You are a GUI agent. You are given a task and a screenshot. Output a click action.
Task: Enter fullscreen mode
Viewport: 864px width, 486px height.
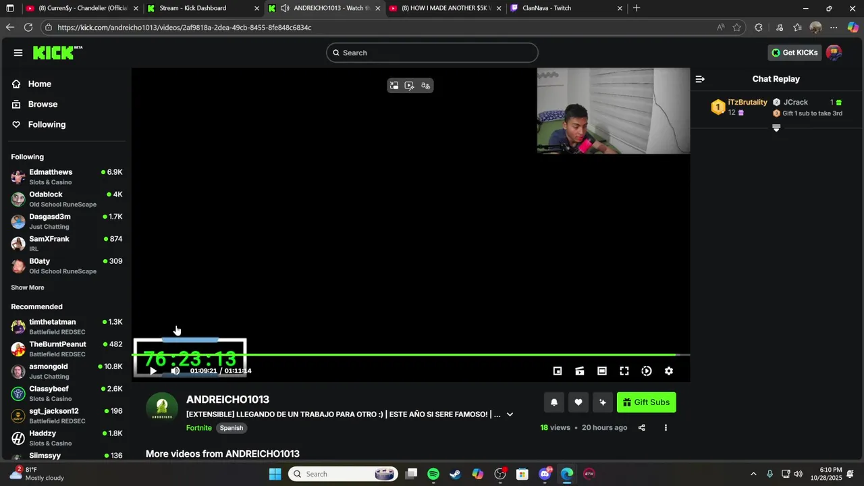[x=624, y=371]
